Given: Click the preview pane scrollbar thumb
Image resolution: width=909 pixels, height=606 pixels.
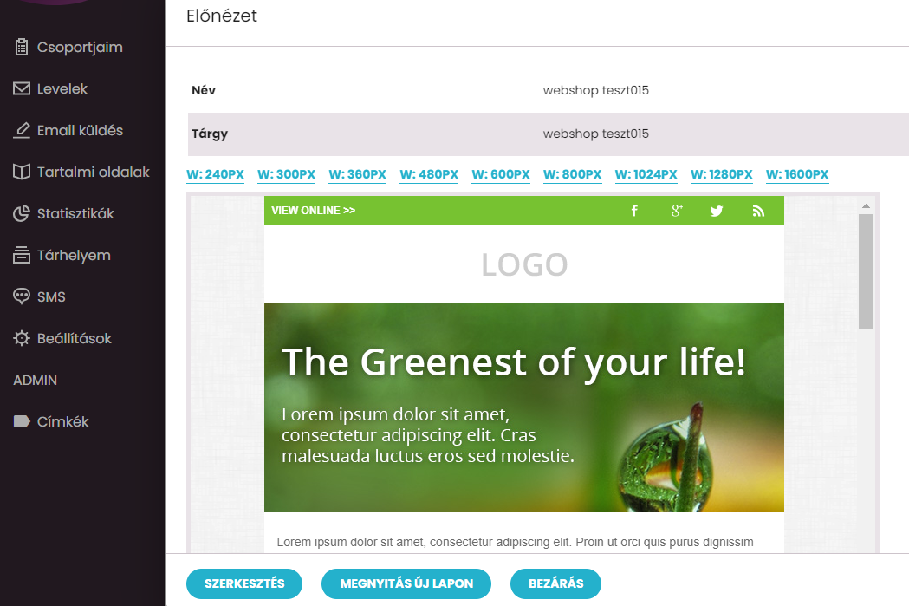Looking at the screenshot, I should coord(866,272).
